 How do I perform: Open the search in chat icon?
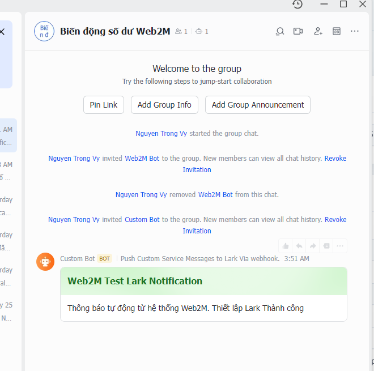coord(280,32)
